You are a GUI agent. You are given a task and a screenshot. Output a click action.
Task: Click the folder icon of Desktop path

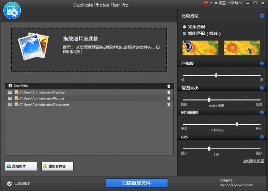pyautogui.click(x=16, y=92)
